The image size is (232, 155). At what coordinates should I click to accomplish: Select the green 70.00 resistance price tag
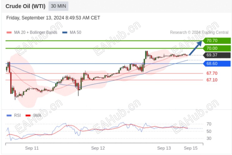pos(217,48)
